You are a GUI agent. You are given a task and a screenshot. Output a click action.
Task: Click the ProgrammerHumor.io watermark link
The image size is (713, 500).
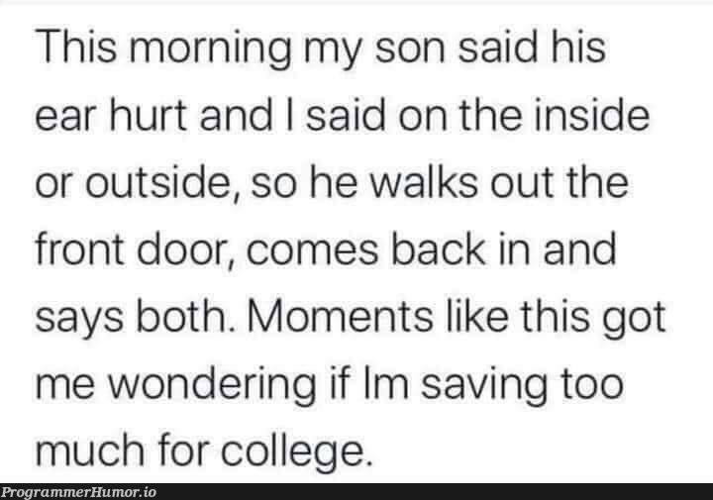coord(79,492)
